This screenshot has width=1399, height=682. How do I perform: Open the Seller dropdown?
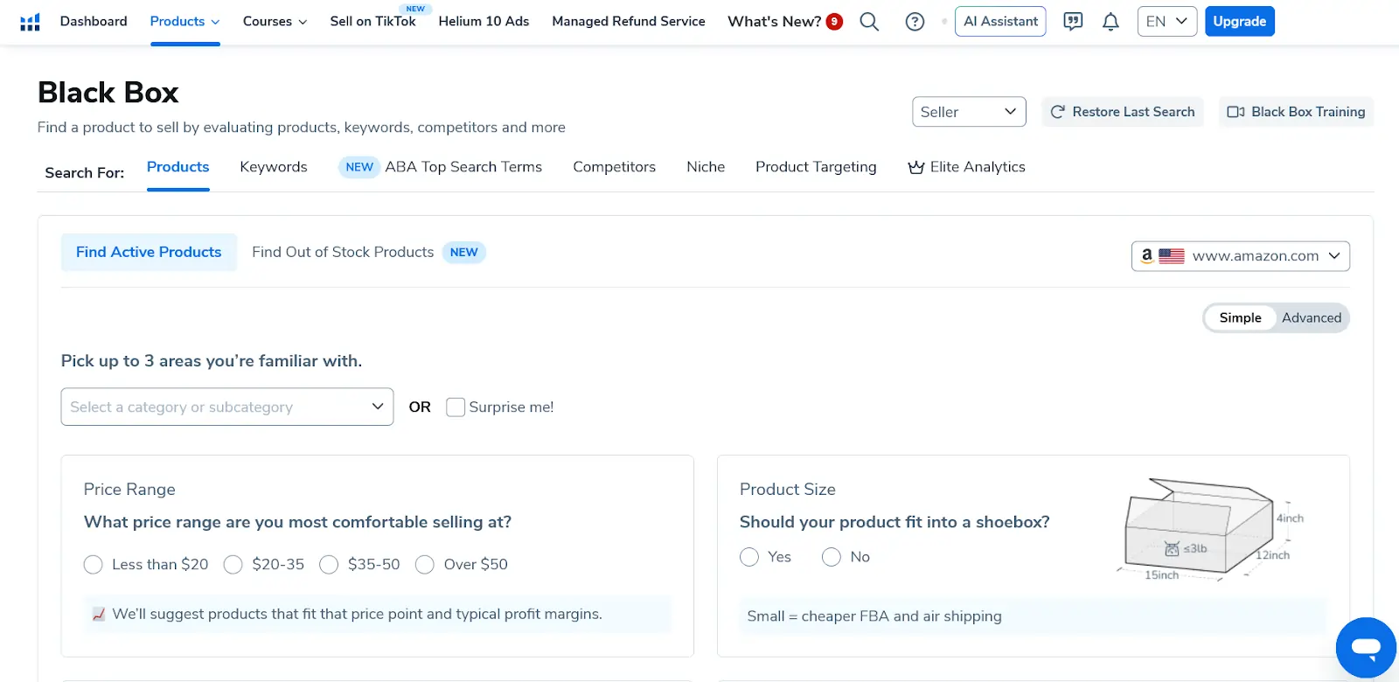(x=968, y=112)
